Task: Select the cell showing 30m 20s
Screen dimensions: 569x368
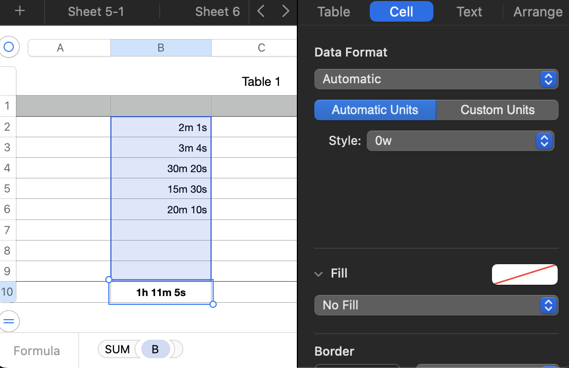Action: tap(161, 169)
